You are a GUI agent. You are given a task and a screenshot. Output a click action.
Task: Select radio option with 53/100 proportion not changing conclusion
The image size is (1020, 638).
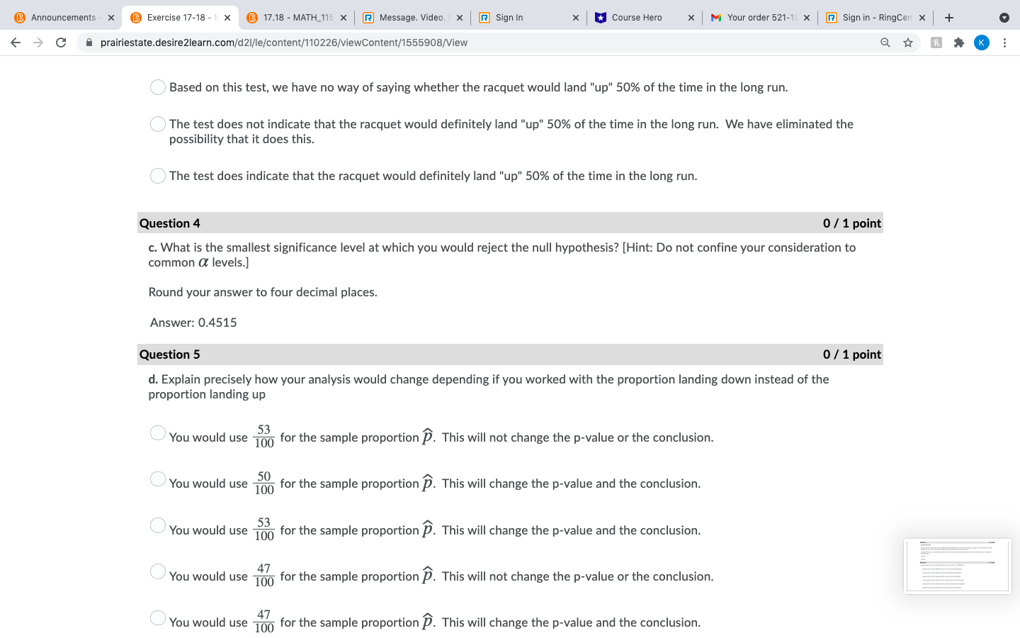point(157,432)
